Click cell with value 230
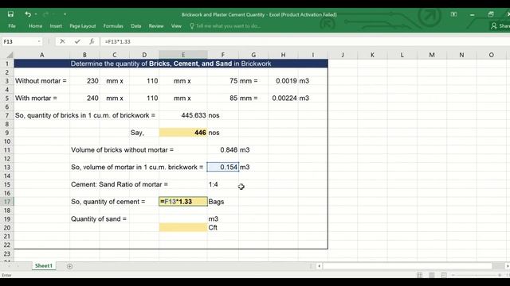Screen dimensions: 510x286 click(84, 81)
